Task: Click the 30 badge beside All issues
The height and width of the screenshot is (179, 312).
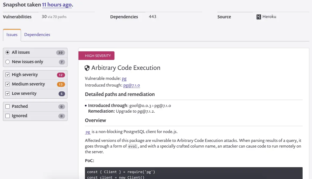Action: coord(60,53)
